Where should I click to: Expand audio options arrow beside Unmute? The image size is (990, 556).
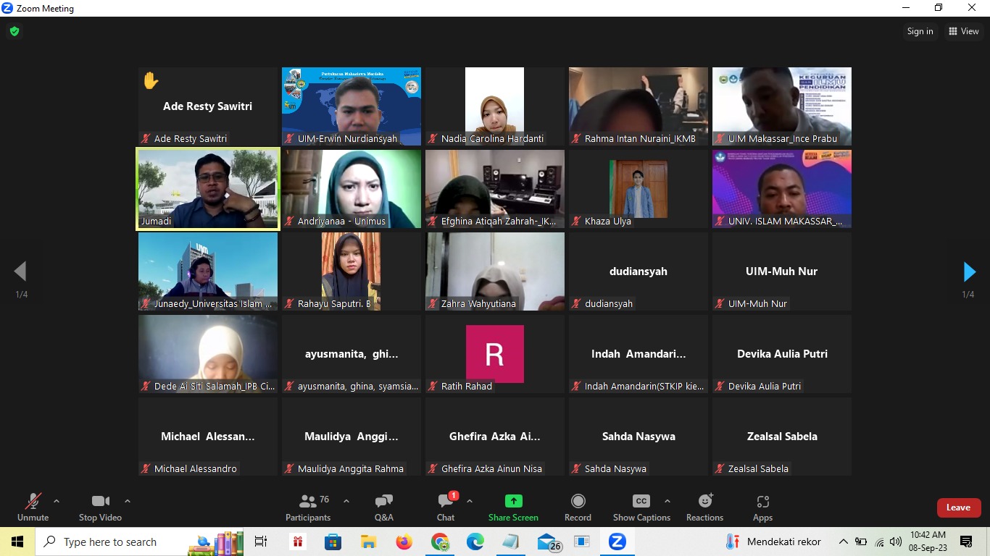point(57,501)
